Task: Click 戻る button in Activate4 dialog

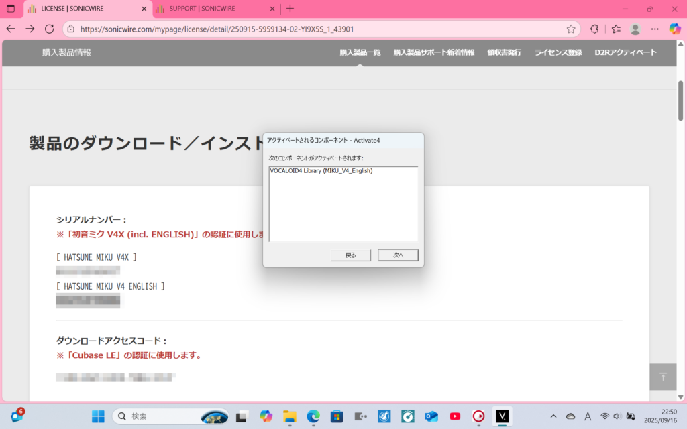Action: [351, 255]
